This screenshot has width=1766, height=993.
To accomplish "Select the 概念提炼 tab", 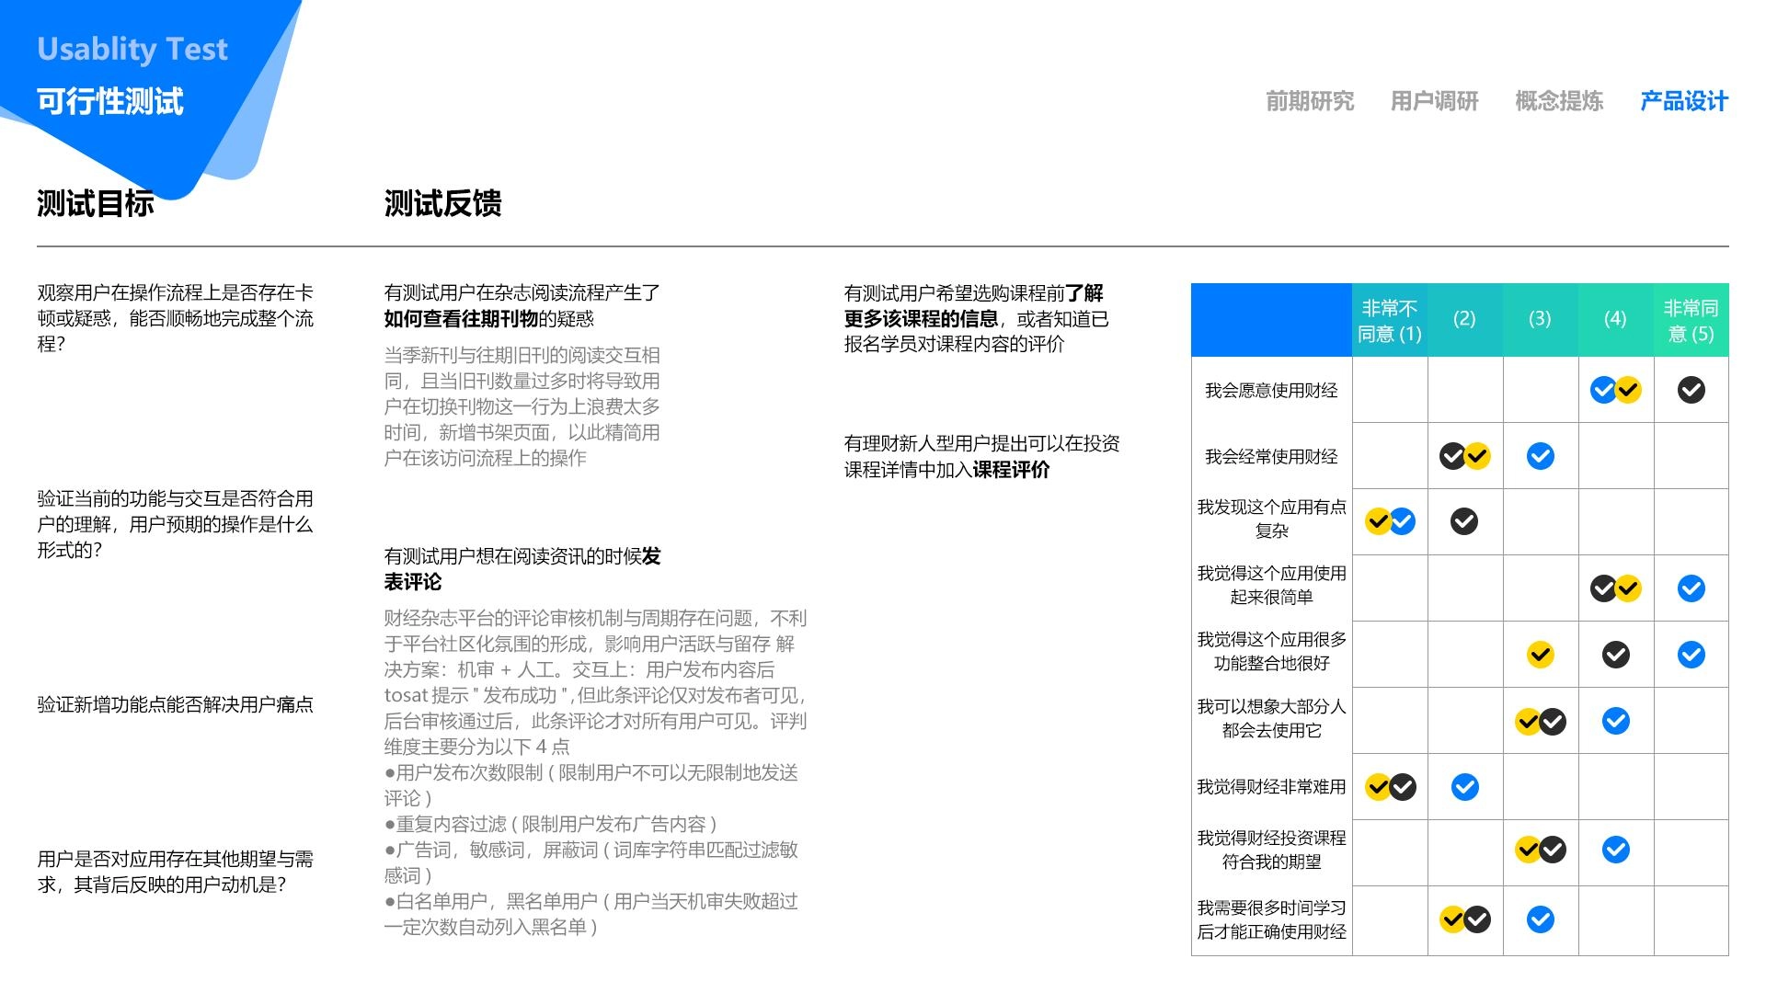I will pos(1558,101).
